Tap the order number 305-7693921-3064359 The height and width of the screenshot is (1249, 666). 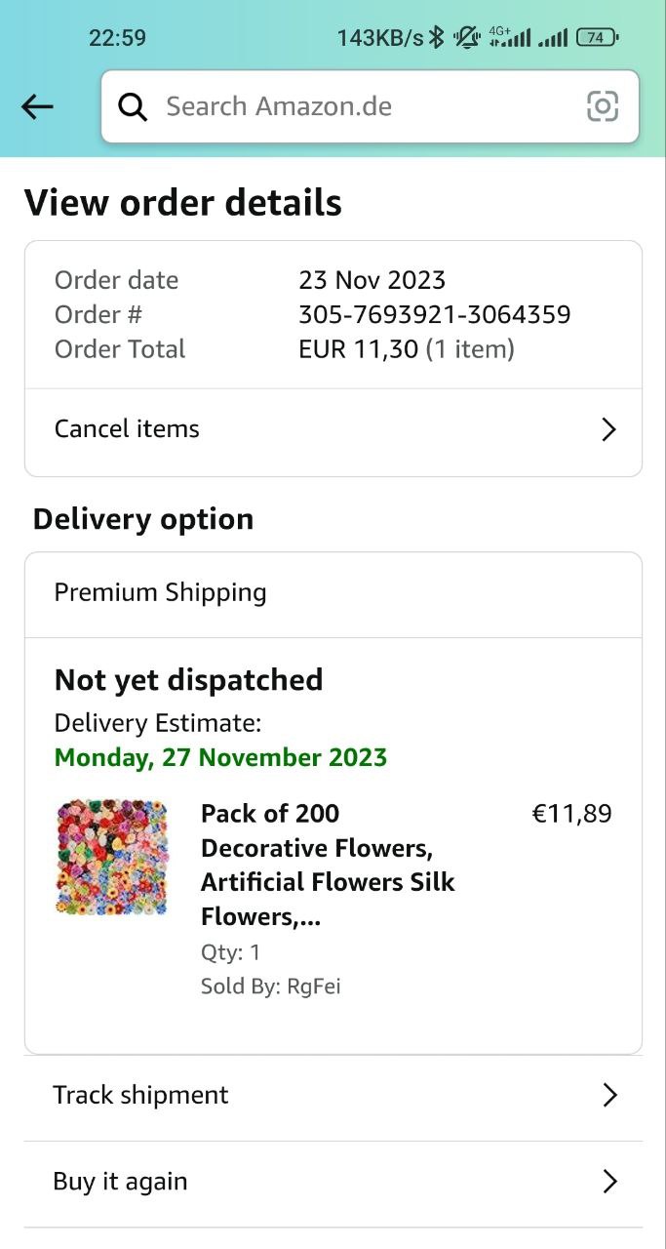[x=434, y=315]
